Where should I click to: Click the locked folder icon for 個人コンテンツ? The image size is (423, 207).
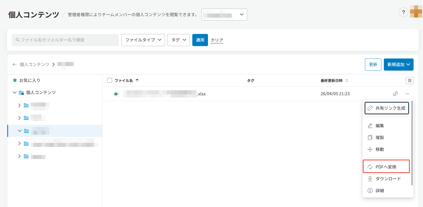[21, 92]
